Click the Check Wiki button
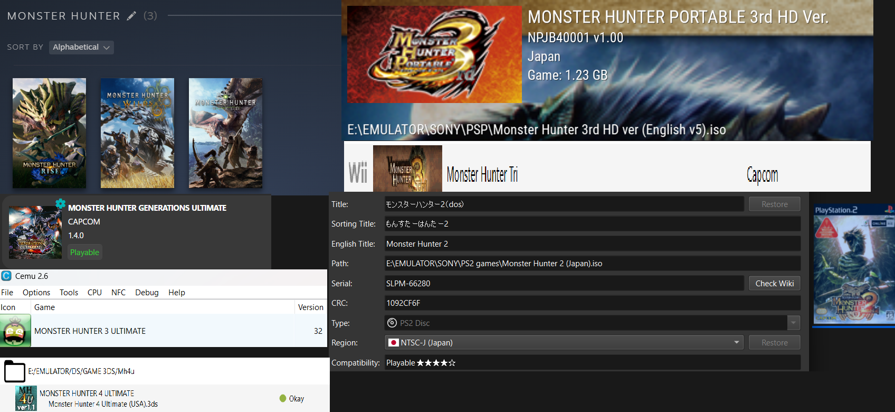Image resolution: width=895 pixels, height=412 pixels. click(x=774, y=284)
